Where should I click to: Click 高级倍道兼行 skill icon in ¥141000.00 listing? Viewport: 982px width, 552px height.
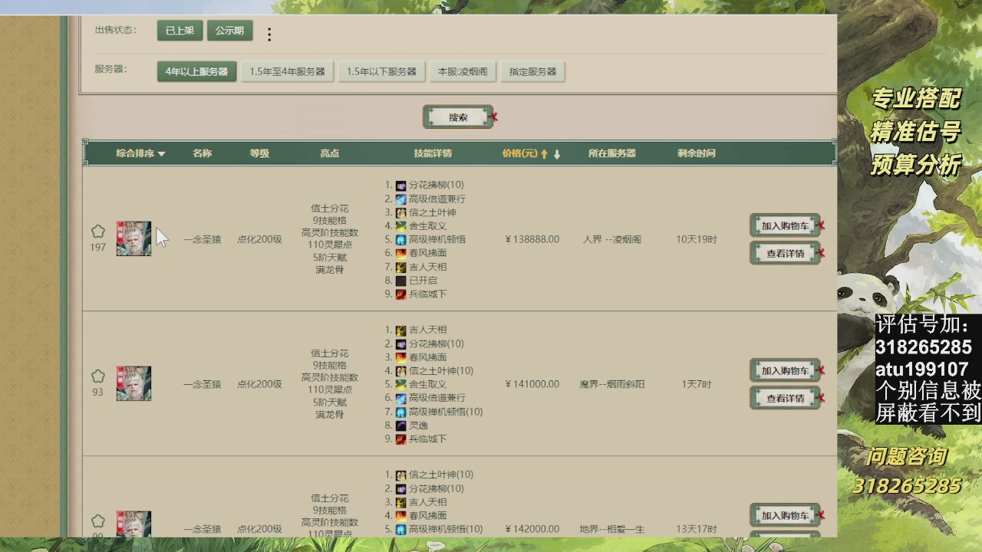pos(400,399)
